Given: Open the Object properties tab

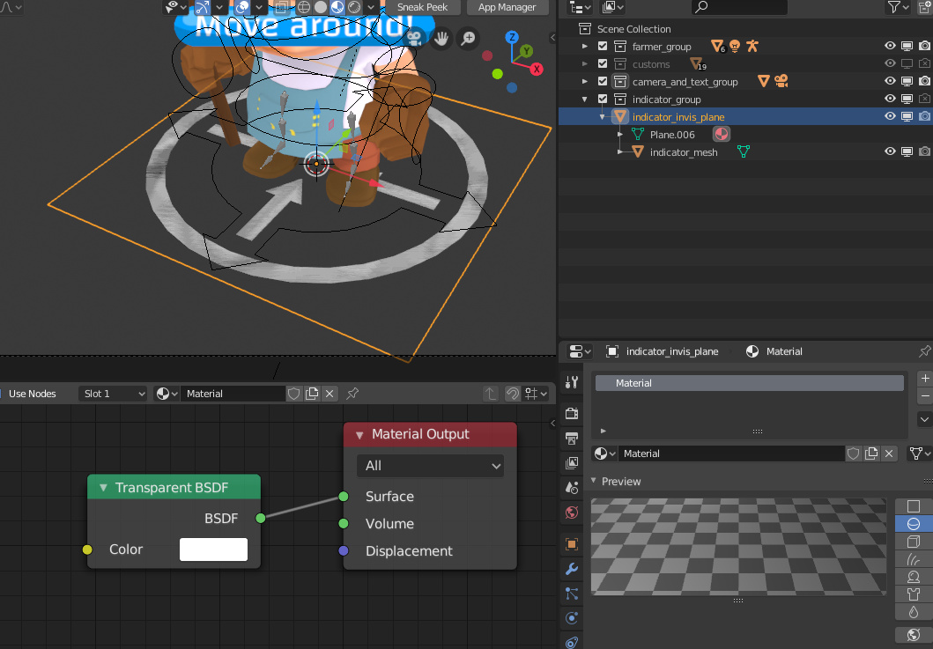Looking at the screenshot, I should click(x=572, y=543).
